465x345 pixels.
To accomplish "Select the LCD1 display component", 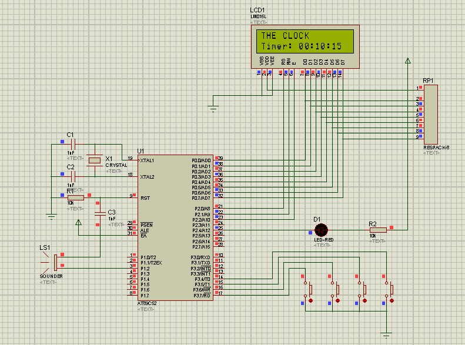I will (x=305, y=46).
